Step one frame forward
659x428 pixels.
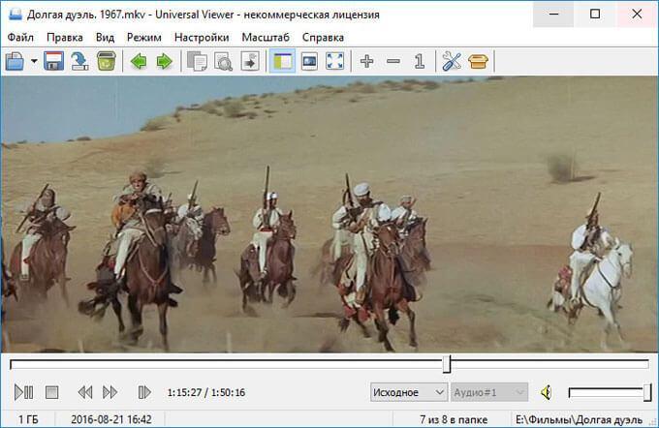144,393
